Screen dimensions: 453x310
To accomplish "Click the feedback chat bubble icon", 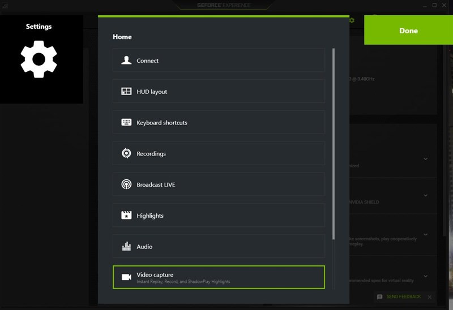I will point(379,297).
